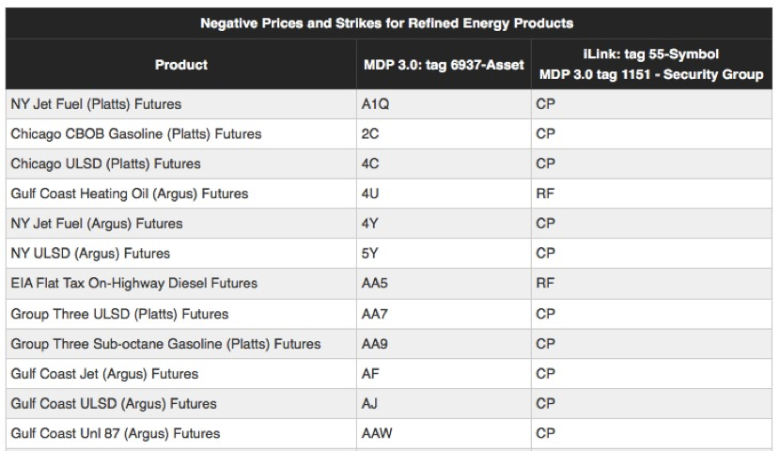Select Gulf Coast Heating Oil (Argus) Futures
This screenshot has height=451, width=780.
point(129,194)
